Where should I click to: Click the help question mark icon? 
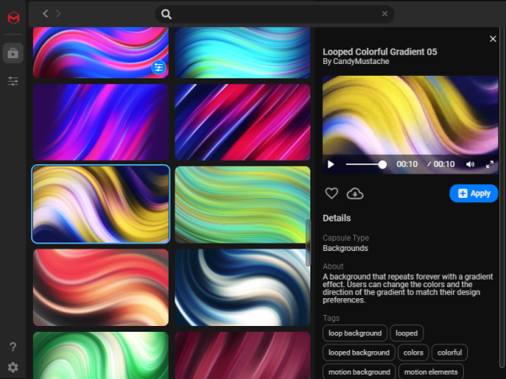tap(13, 347)
